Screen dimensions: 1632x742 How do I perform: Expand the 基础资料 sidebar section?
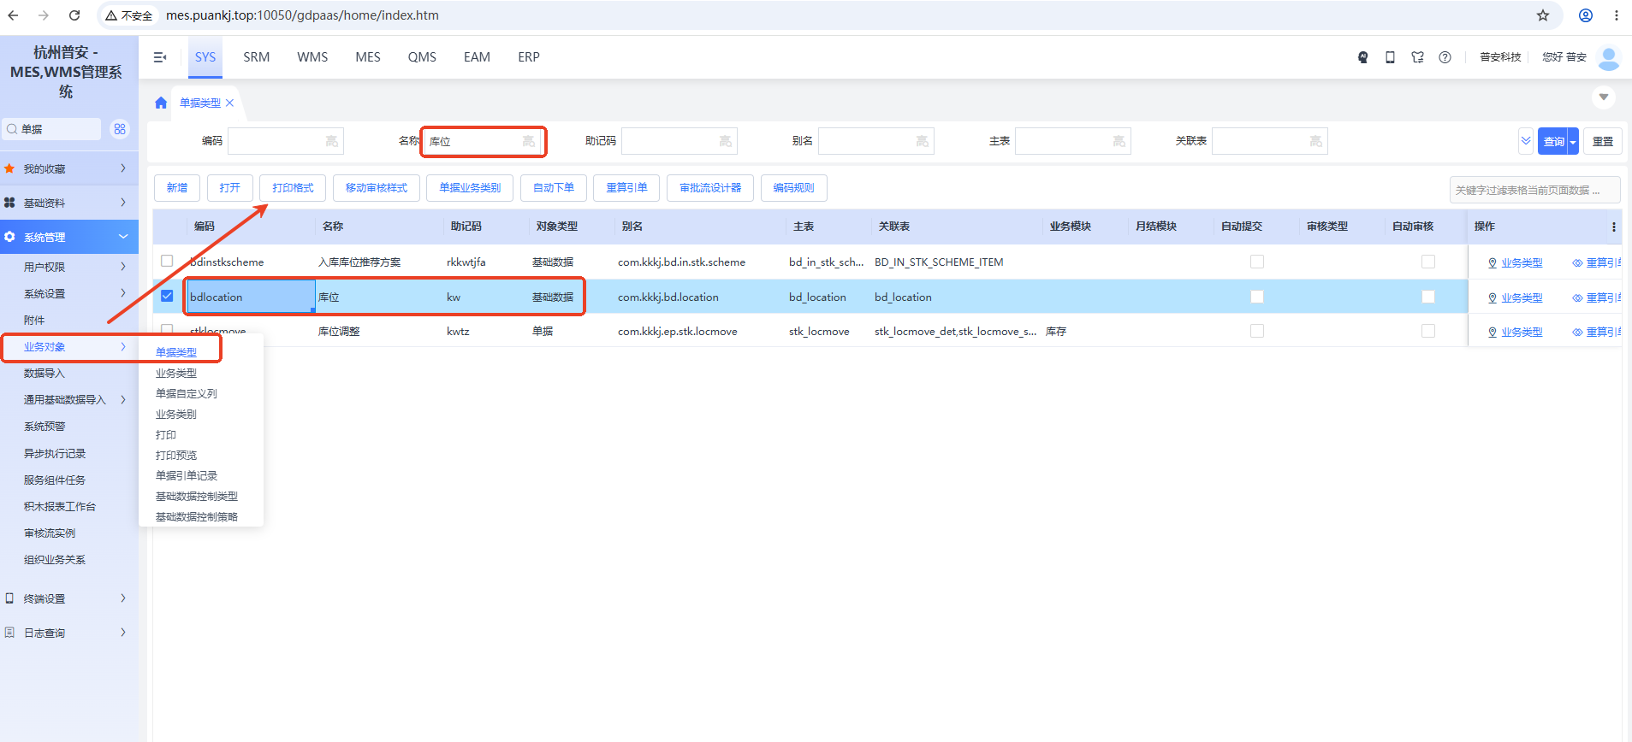[68, 203]
